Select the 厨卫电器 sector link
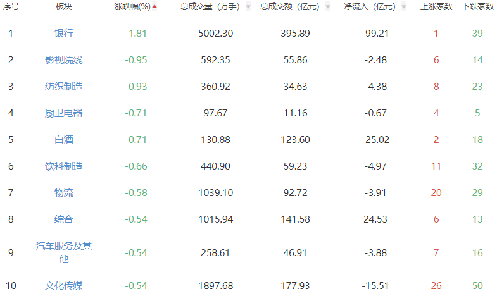Viewport: 497px width, 296px height. pos(63,113)
